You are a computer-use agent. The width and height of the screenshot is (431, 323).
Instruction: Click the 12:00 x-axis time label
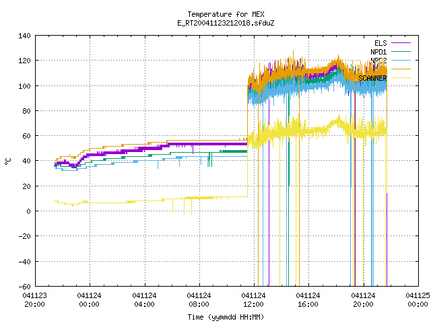[253, 304]
